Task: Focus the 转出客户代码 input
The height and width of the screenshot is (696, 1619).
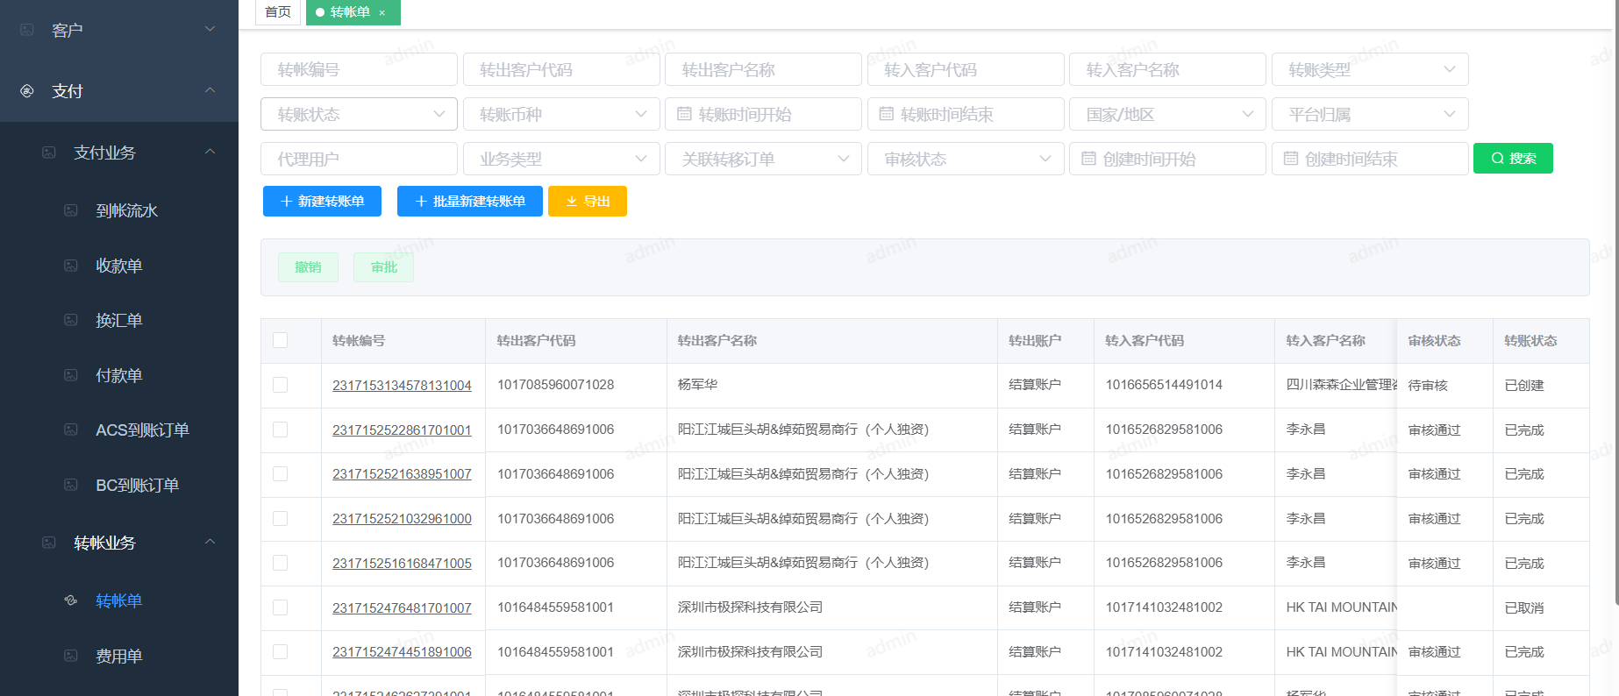Action: [x=561, y=69]
